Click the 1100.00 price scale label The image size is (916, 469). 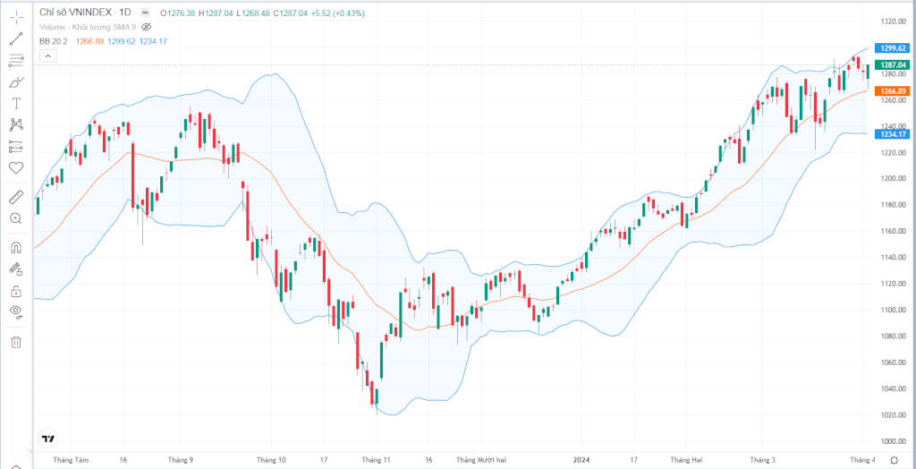(x=892, y=310)
